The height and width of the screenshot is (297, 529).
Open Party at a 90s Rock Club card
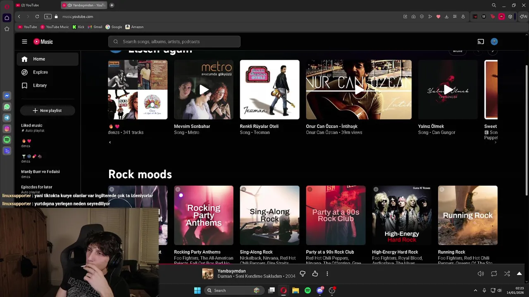tap(336, 215)
